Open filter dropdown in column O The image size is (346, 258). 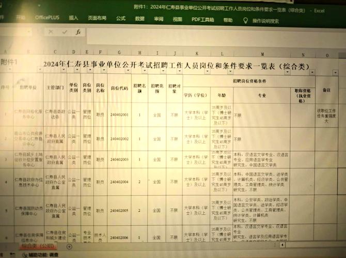tap(335, 72)
